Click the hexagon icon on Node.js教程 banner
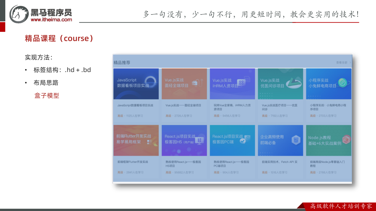 [x=346, y=139]
